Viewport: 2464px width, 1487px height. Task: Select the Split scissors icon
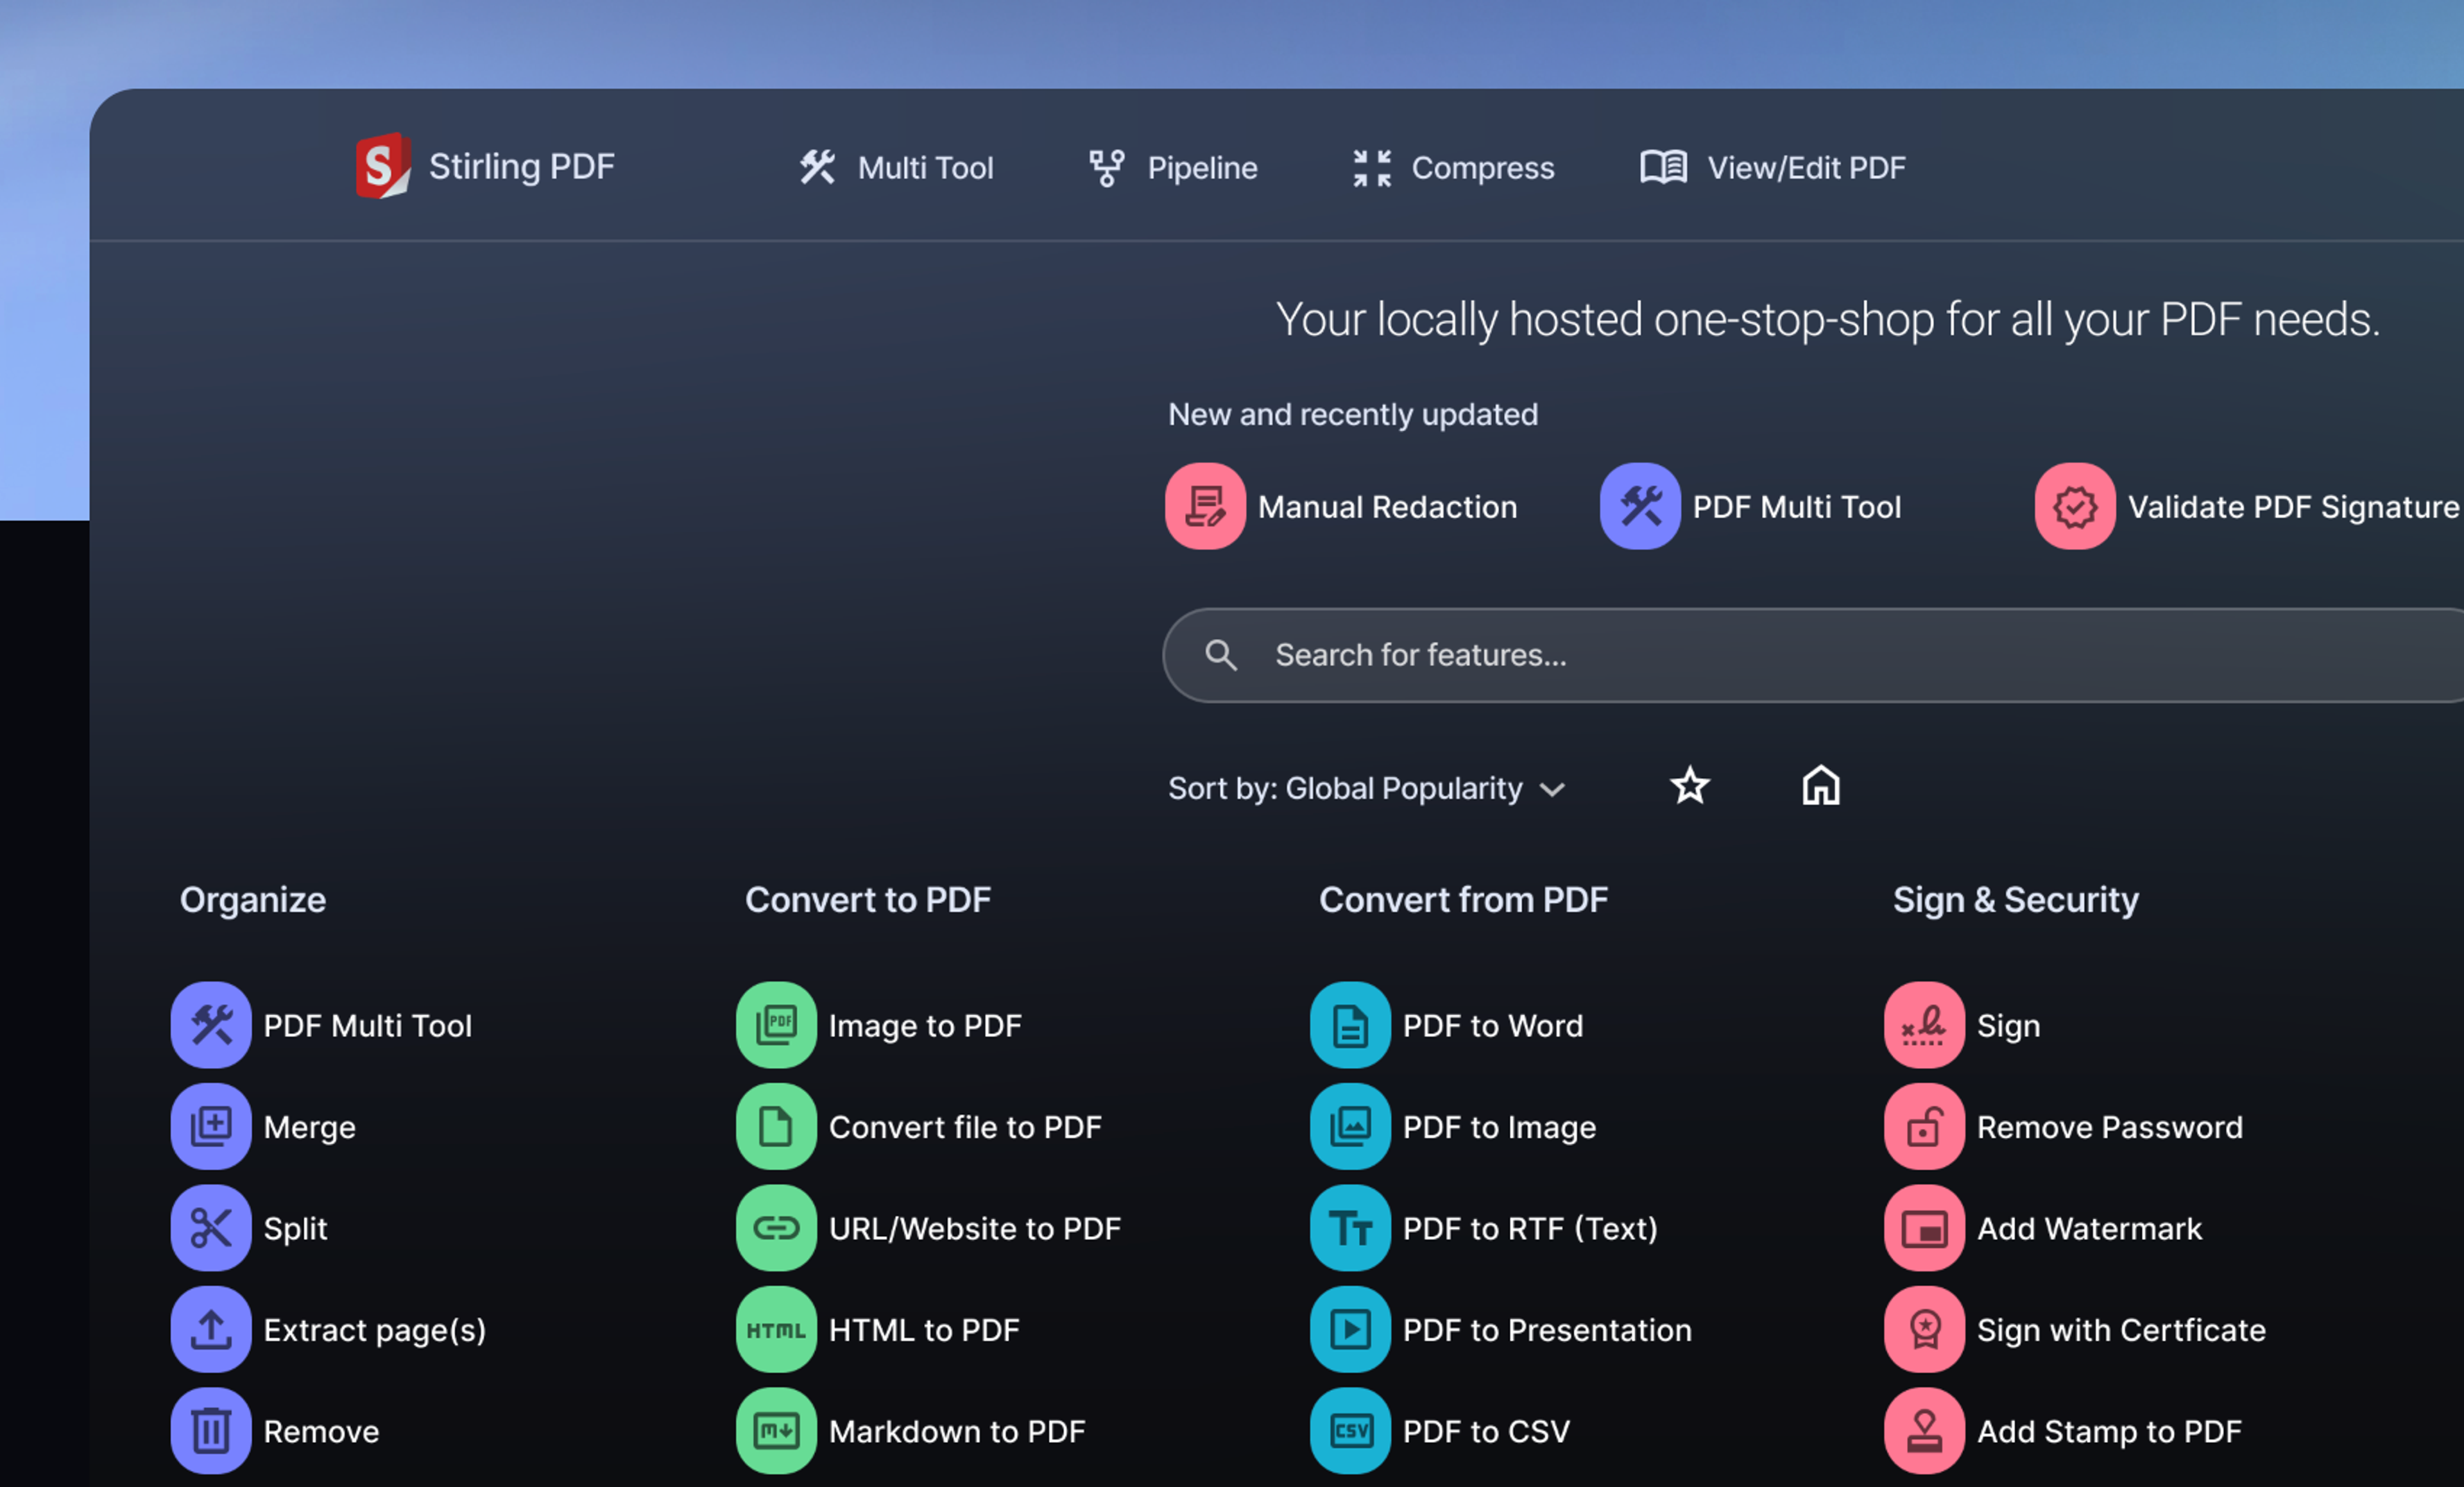pos(211,1228)
